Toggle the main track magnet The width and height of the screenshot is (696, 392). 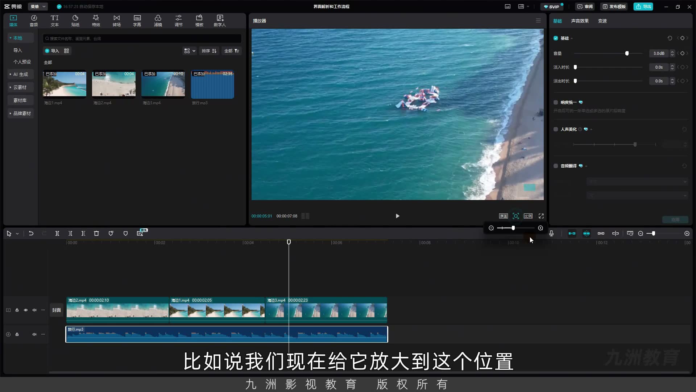[572, 233]
